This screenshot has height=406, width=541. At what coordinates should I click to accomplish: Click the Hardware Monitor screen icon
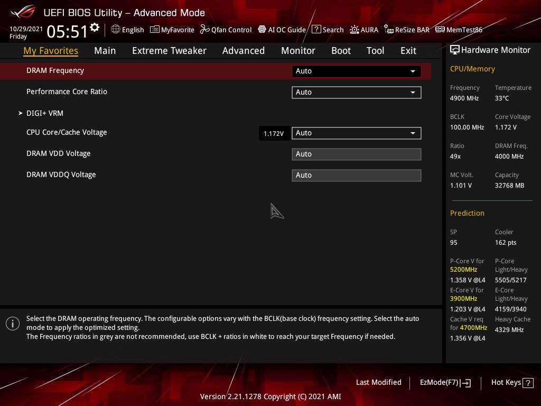(455, 50)
